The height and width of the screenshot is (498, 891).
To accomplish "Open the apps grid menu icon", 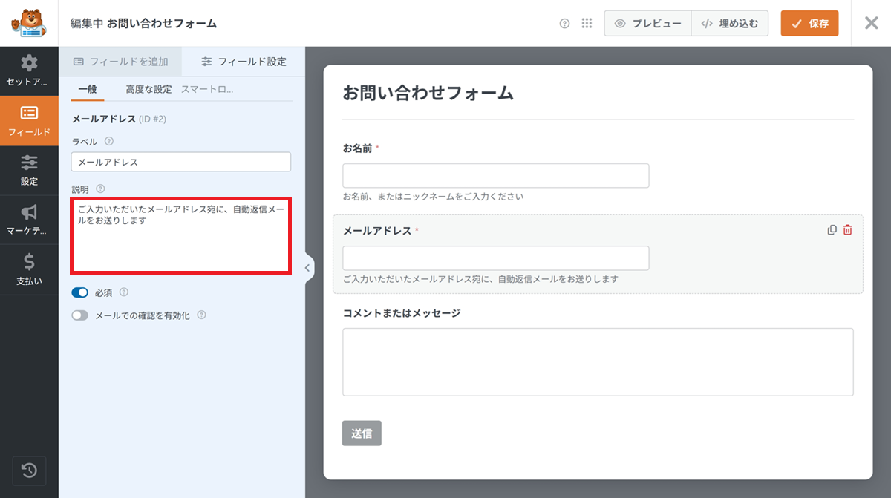I will coord(587,24).
